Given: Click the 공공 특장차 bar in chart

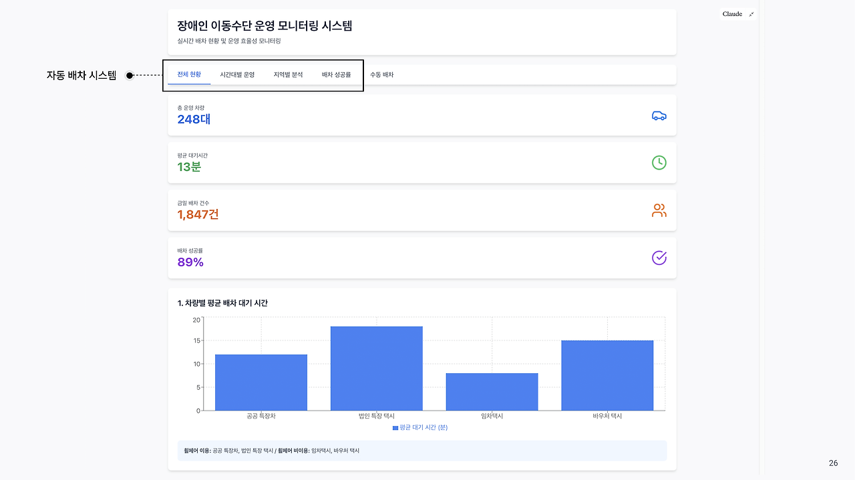Looking at the screenshot, I should [x=261, y=383].
